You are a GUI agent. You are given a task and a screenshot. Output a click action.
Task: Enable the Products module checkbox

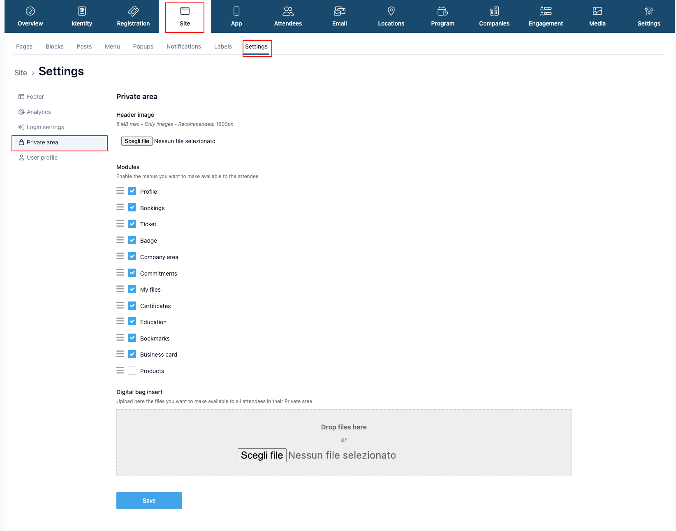(132, 370)
